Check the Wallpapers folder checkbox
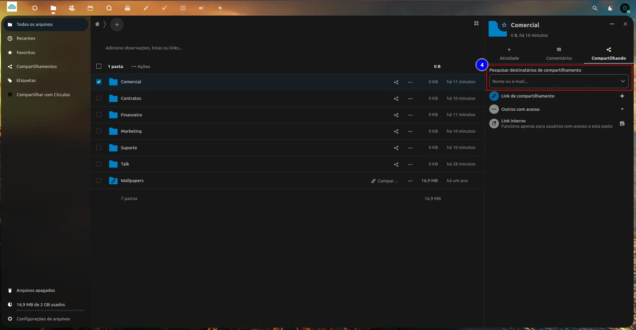 click(x=99, y=180)
